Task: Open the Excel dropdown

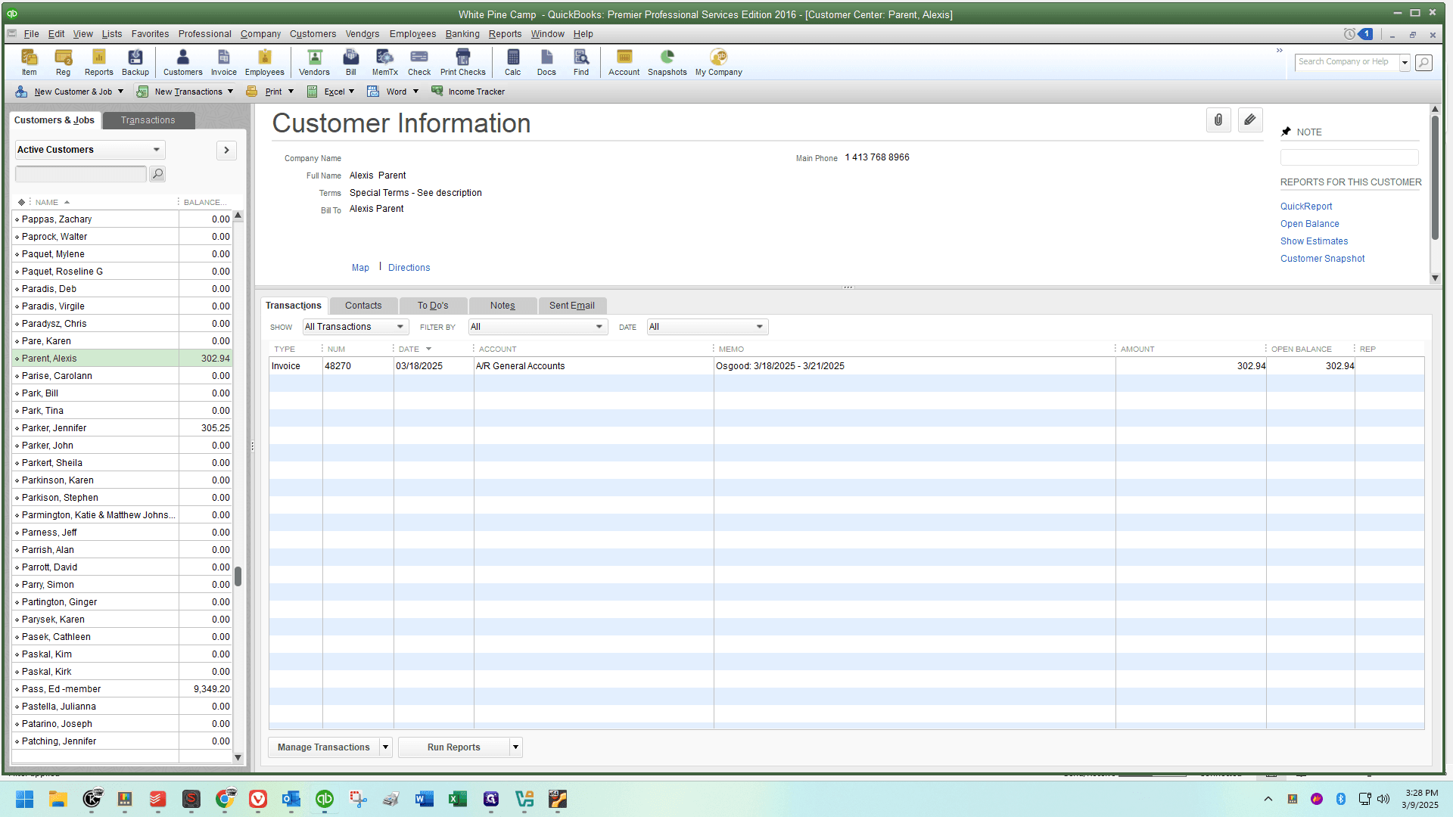Action: [331, 92]
